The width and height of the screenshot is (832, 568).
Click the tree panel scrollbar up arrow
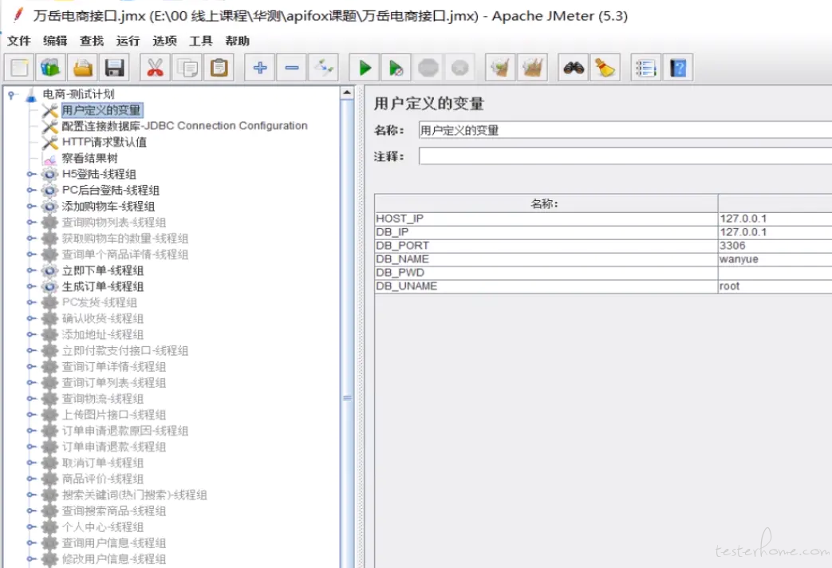click(x=347, y=93)
